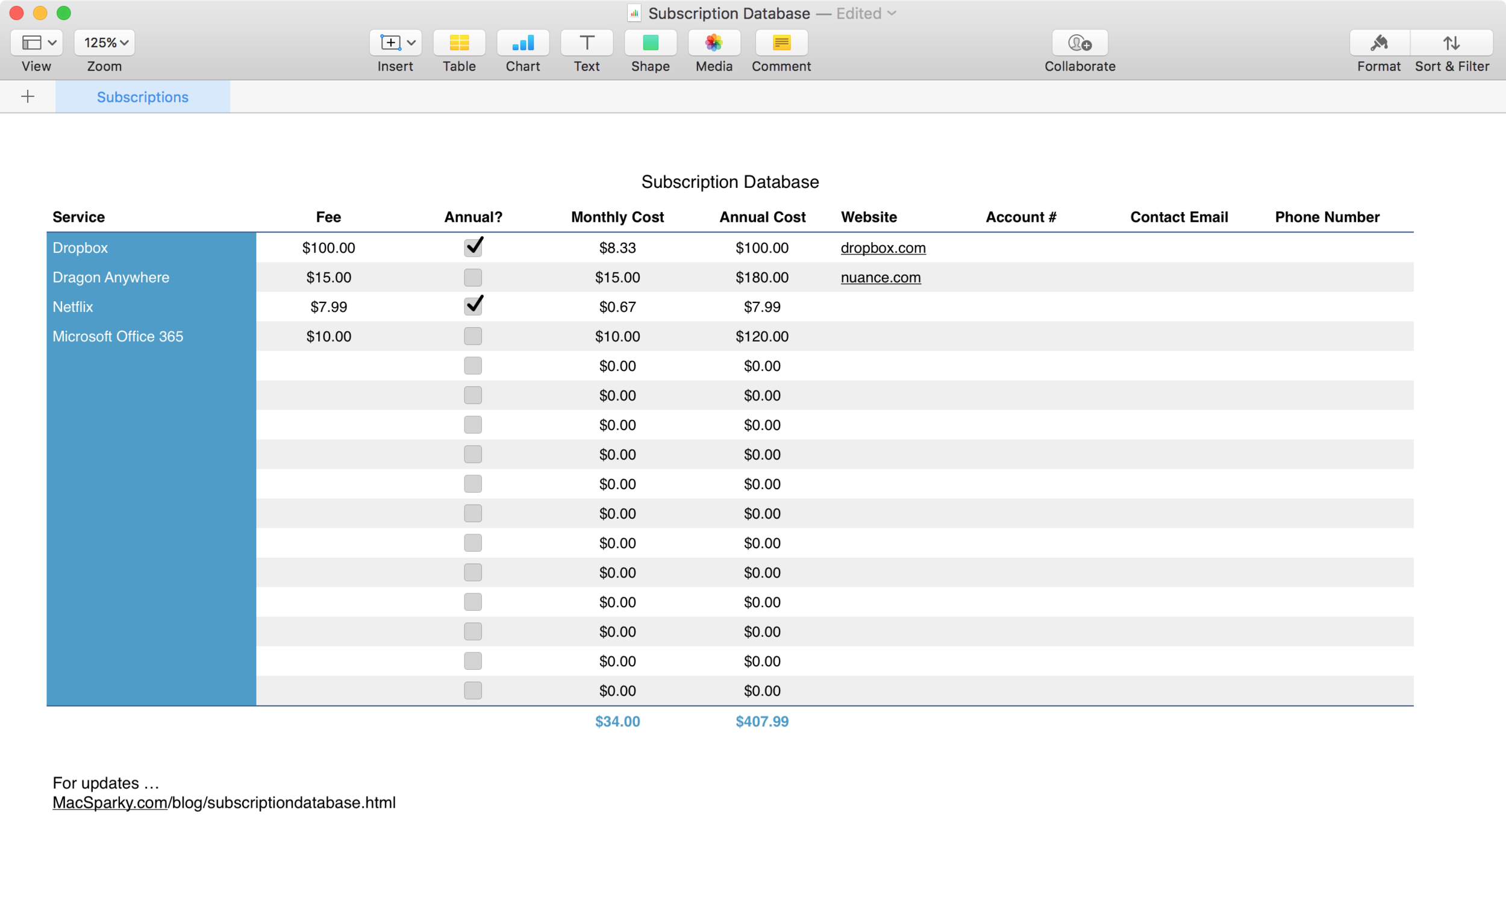The image size is (1506, 912).
Task: Add a new Table from toolbar
Action: [459, 43]
